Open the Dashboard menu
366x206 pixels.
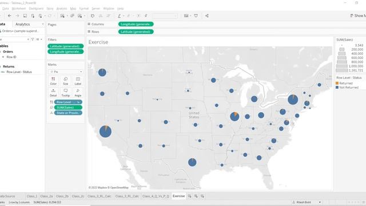36,9
